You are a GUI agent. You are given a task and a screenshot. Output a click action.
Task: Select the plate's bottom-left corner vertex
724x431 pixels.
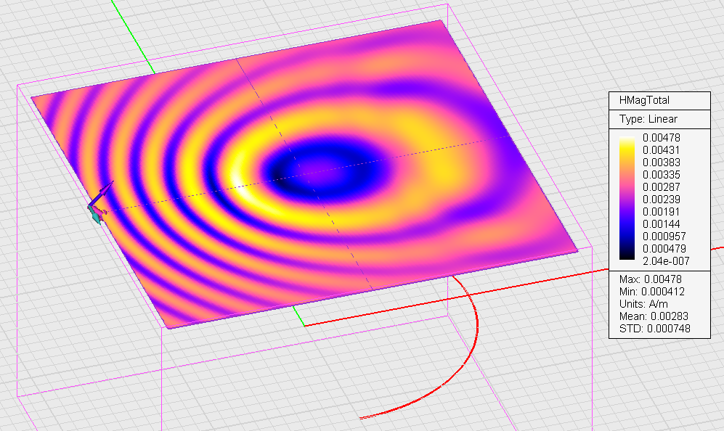click(168, 328)
